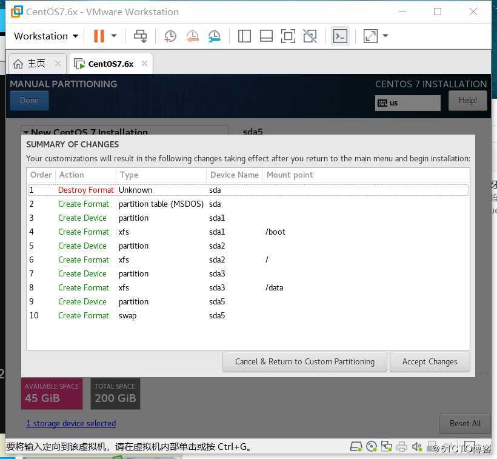Revert the virtual machine to its previous snapshot
Screen dimensions: 497x459
[x=192, y=36]
